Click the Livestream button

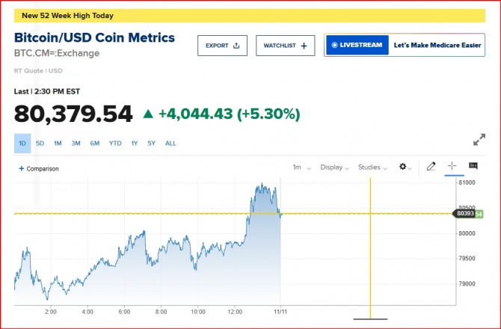pyautogui.click(x=357, y=46)
